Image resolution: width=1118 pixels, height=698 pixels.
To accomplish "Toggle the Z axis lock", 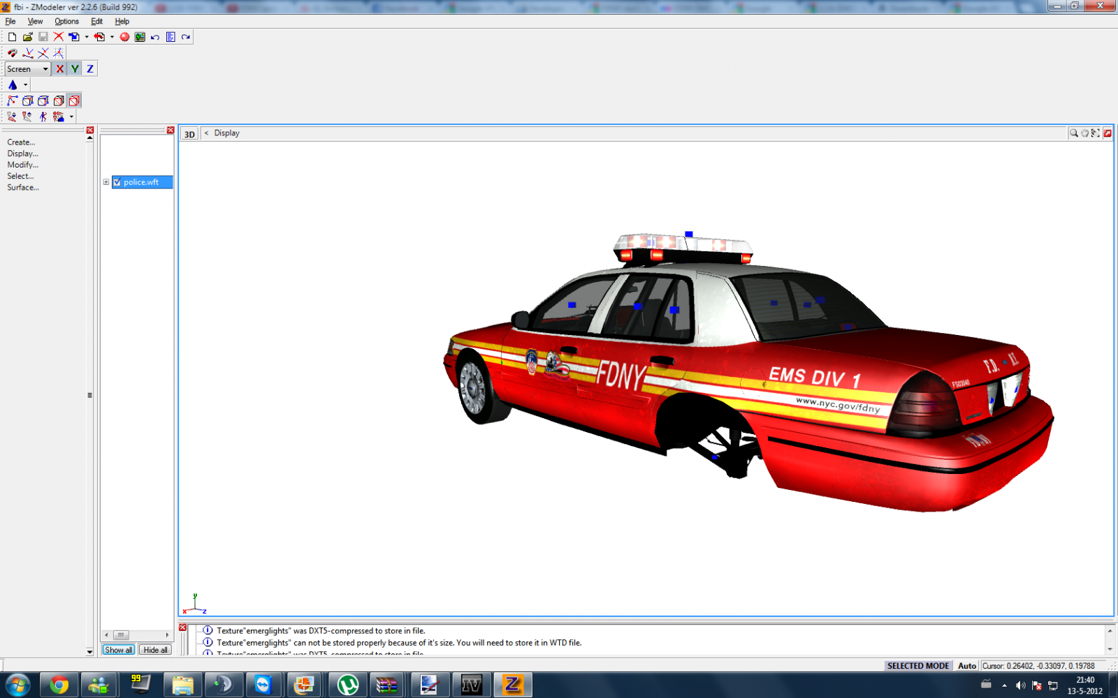I will [90, 69].
